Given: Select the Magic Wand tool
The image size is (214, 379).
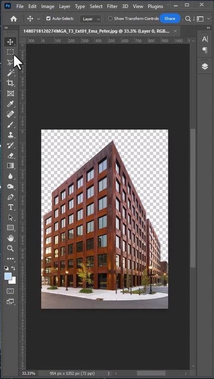Looking at the screenshot, I should (10, 73).
